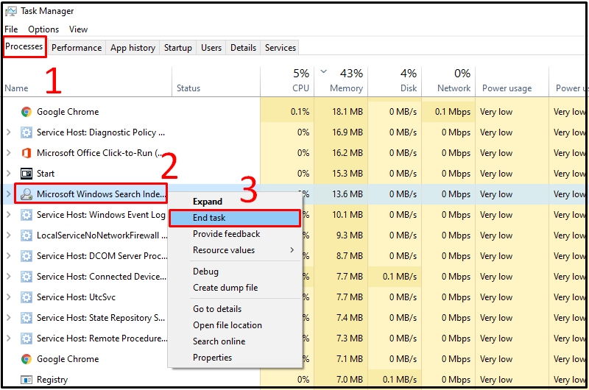Expand Service Host: DCOM Server Process group
The image size is (589, 390).
click(9, 256)
